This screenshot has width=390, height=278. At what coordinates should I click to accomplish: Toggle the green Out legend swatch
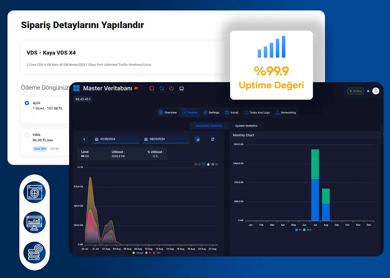304,230
